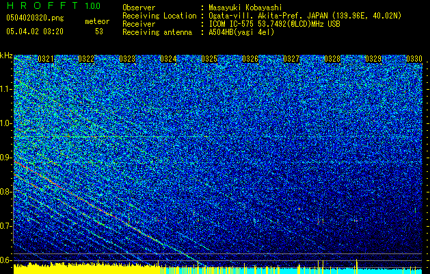Click the kHz axis unit label
Image resolution: width=430 pixels, height=274 pixels.
[6, 55]
